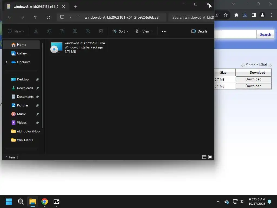Unpin Videos using its pin icon
277x208 pixels.
pos(37,123)
